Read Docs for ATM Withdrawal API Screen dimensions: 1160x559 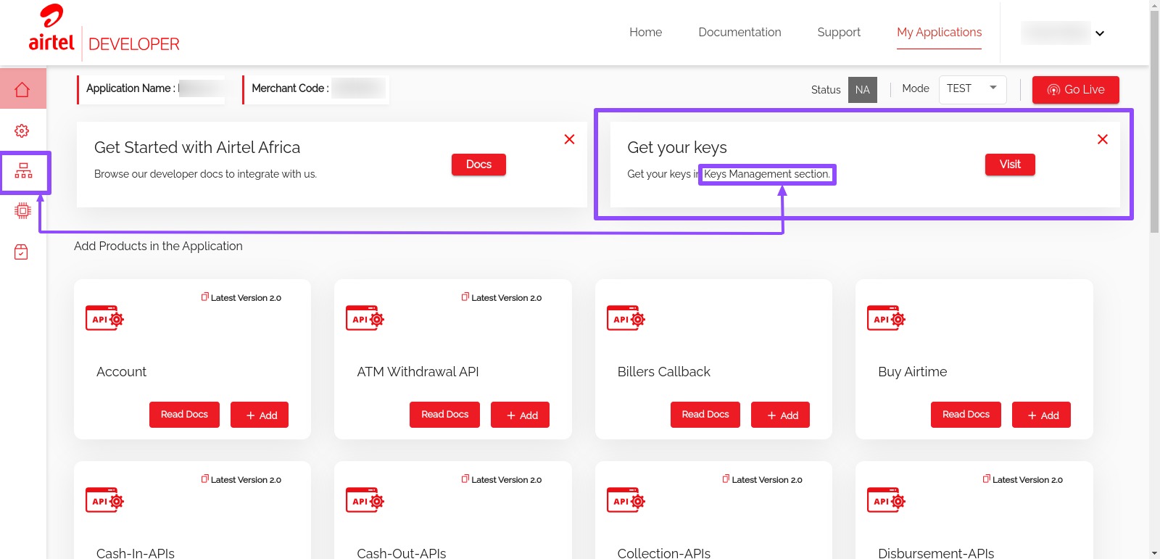coord(444,414)
